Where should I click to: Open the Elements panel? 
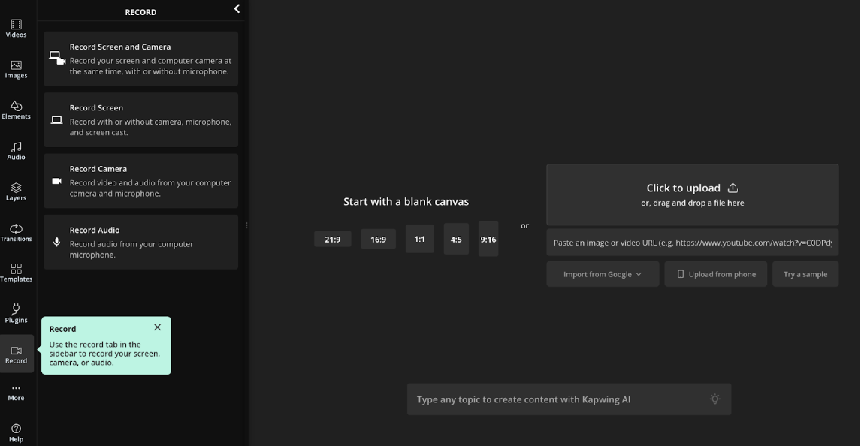coord(16,111)
